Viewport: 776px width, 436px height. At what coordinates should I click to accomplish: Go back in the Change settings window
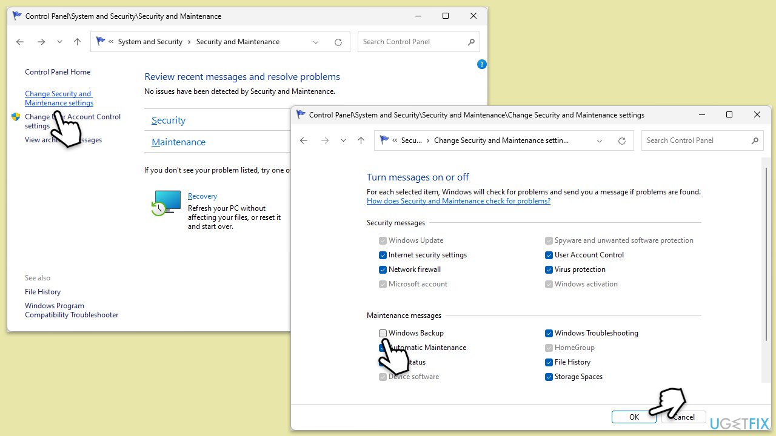[304, 140]
